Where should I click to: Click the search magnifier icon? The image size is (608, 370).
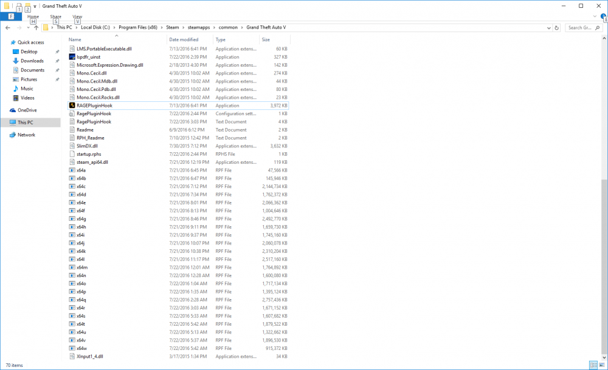598,28
